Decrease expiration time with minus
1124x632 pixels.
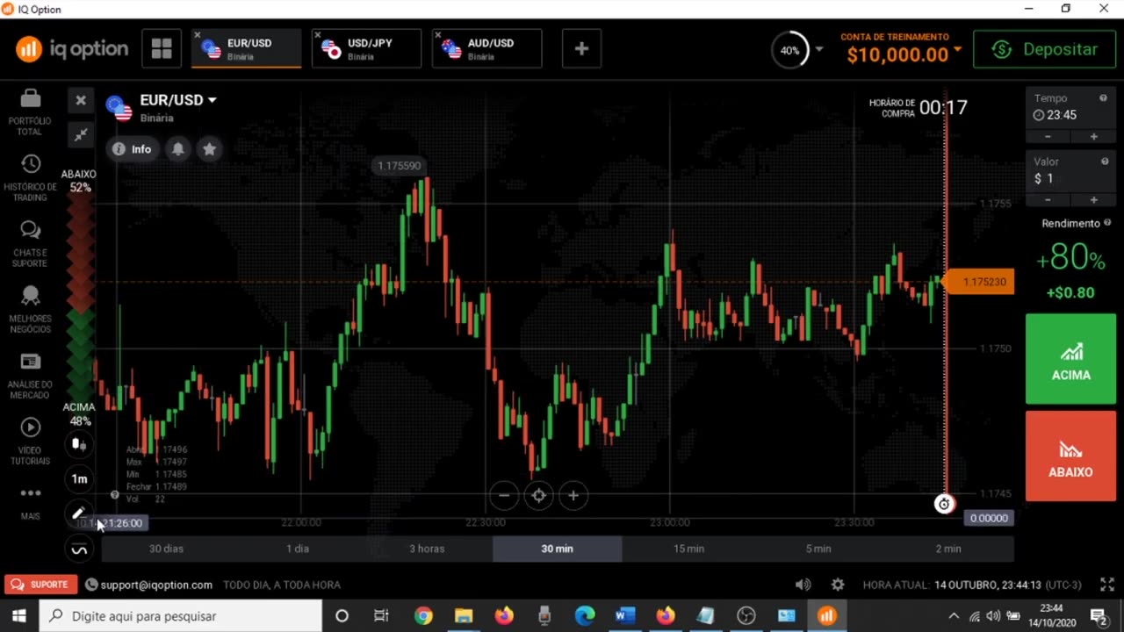1048,136
